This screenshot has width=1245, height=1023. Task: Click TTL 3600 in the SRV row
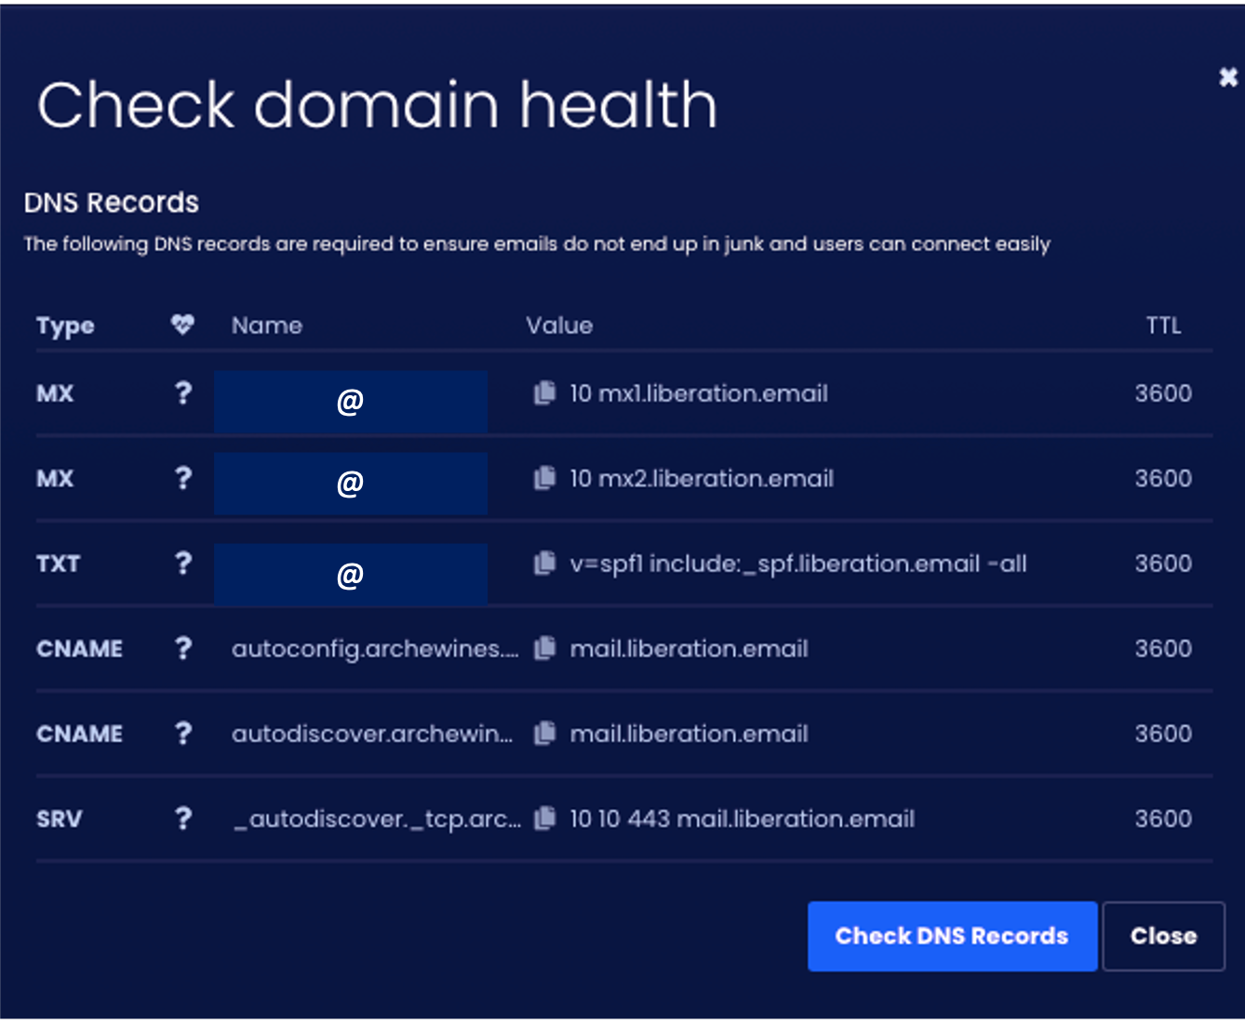click(x=1163, y=818)
